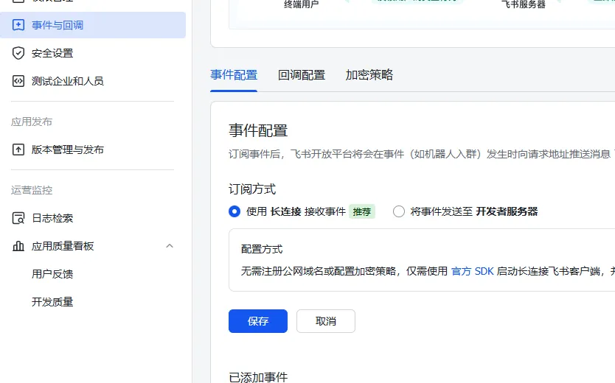The height and width of the screenshot is (383, 615).
Task: Click the 应用质量看板 chart icon
Action: pos(18,246)
